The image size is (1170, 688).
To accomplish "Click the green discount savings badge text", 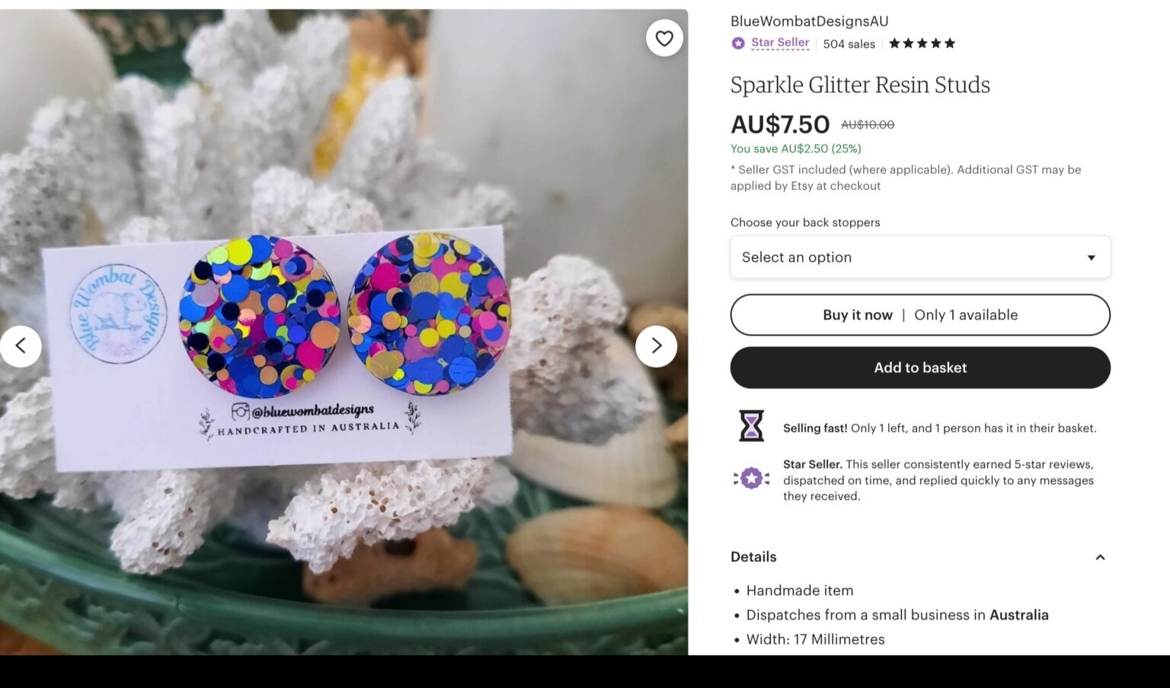I will (794, 148).
